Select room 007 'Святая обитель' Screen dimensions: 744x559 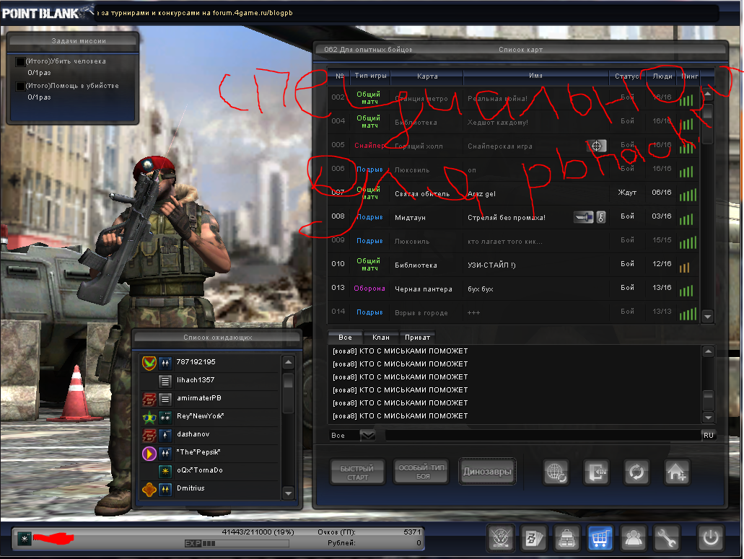coord(513,193)
